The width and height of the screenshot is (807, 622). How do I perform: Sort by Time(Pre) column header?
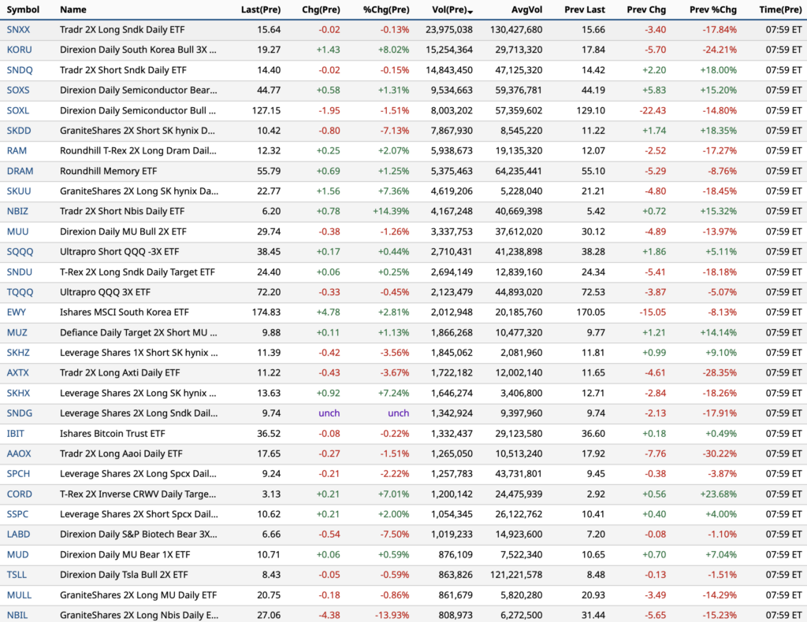[x=780, y=9]
